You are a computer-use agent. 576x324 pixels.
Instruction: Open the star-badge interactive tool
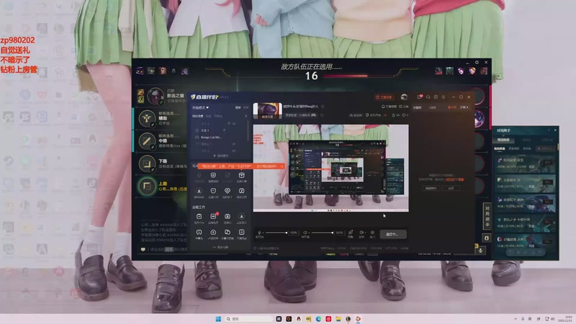point(241,192)
